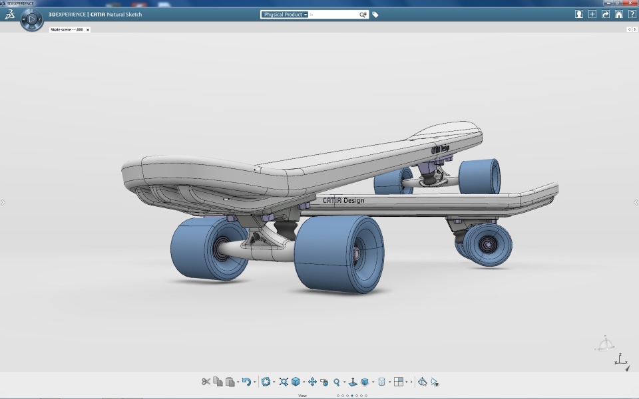The image size is (639, 399).
Task: Expand the left side panel arrow
Action: pyautogui.click(x=3, y=202)
